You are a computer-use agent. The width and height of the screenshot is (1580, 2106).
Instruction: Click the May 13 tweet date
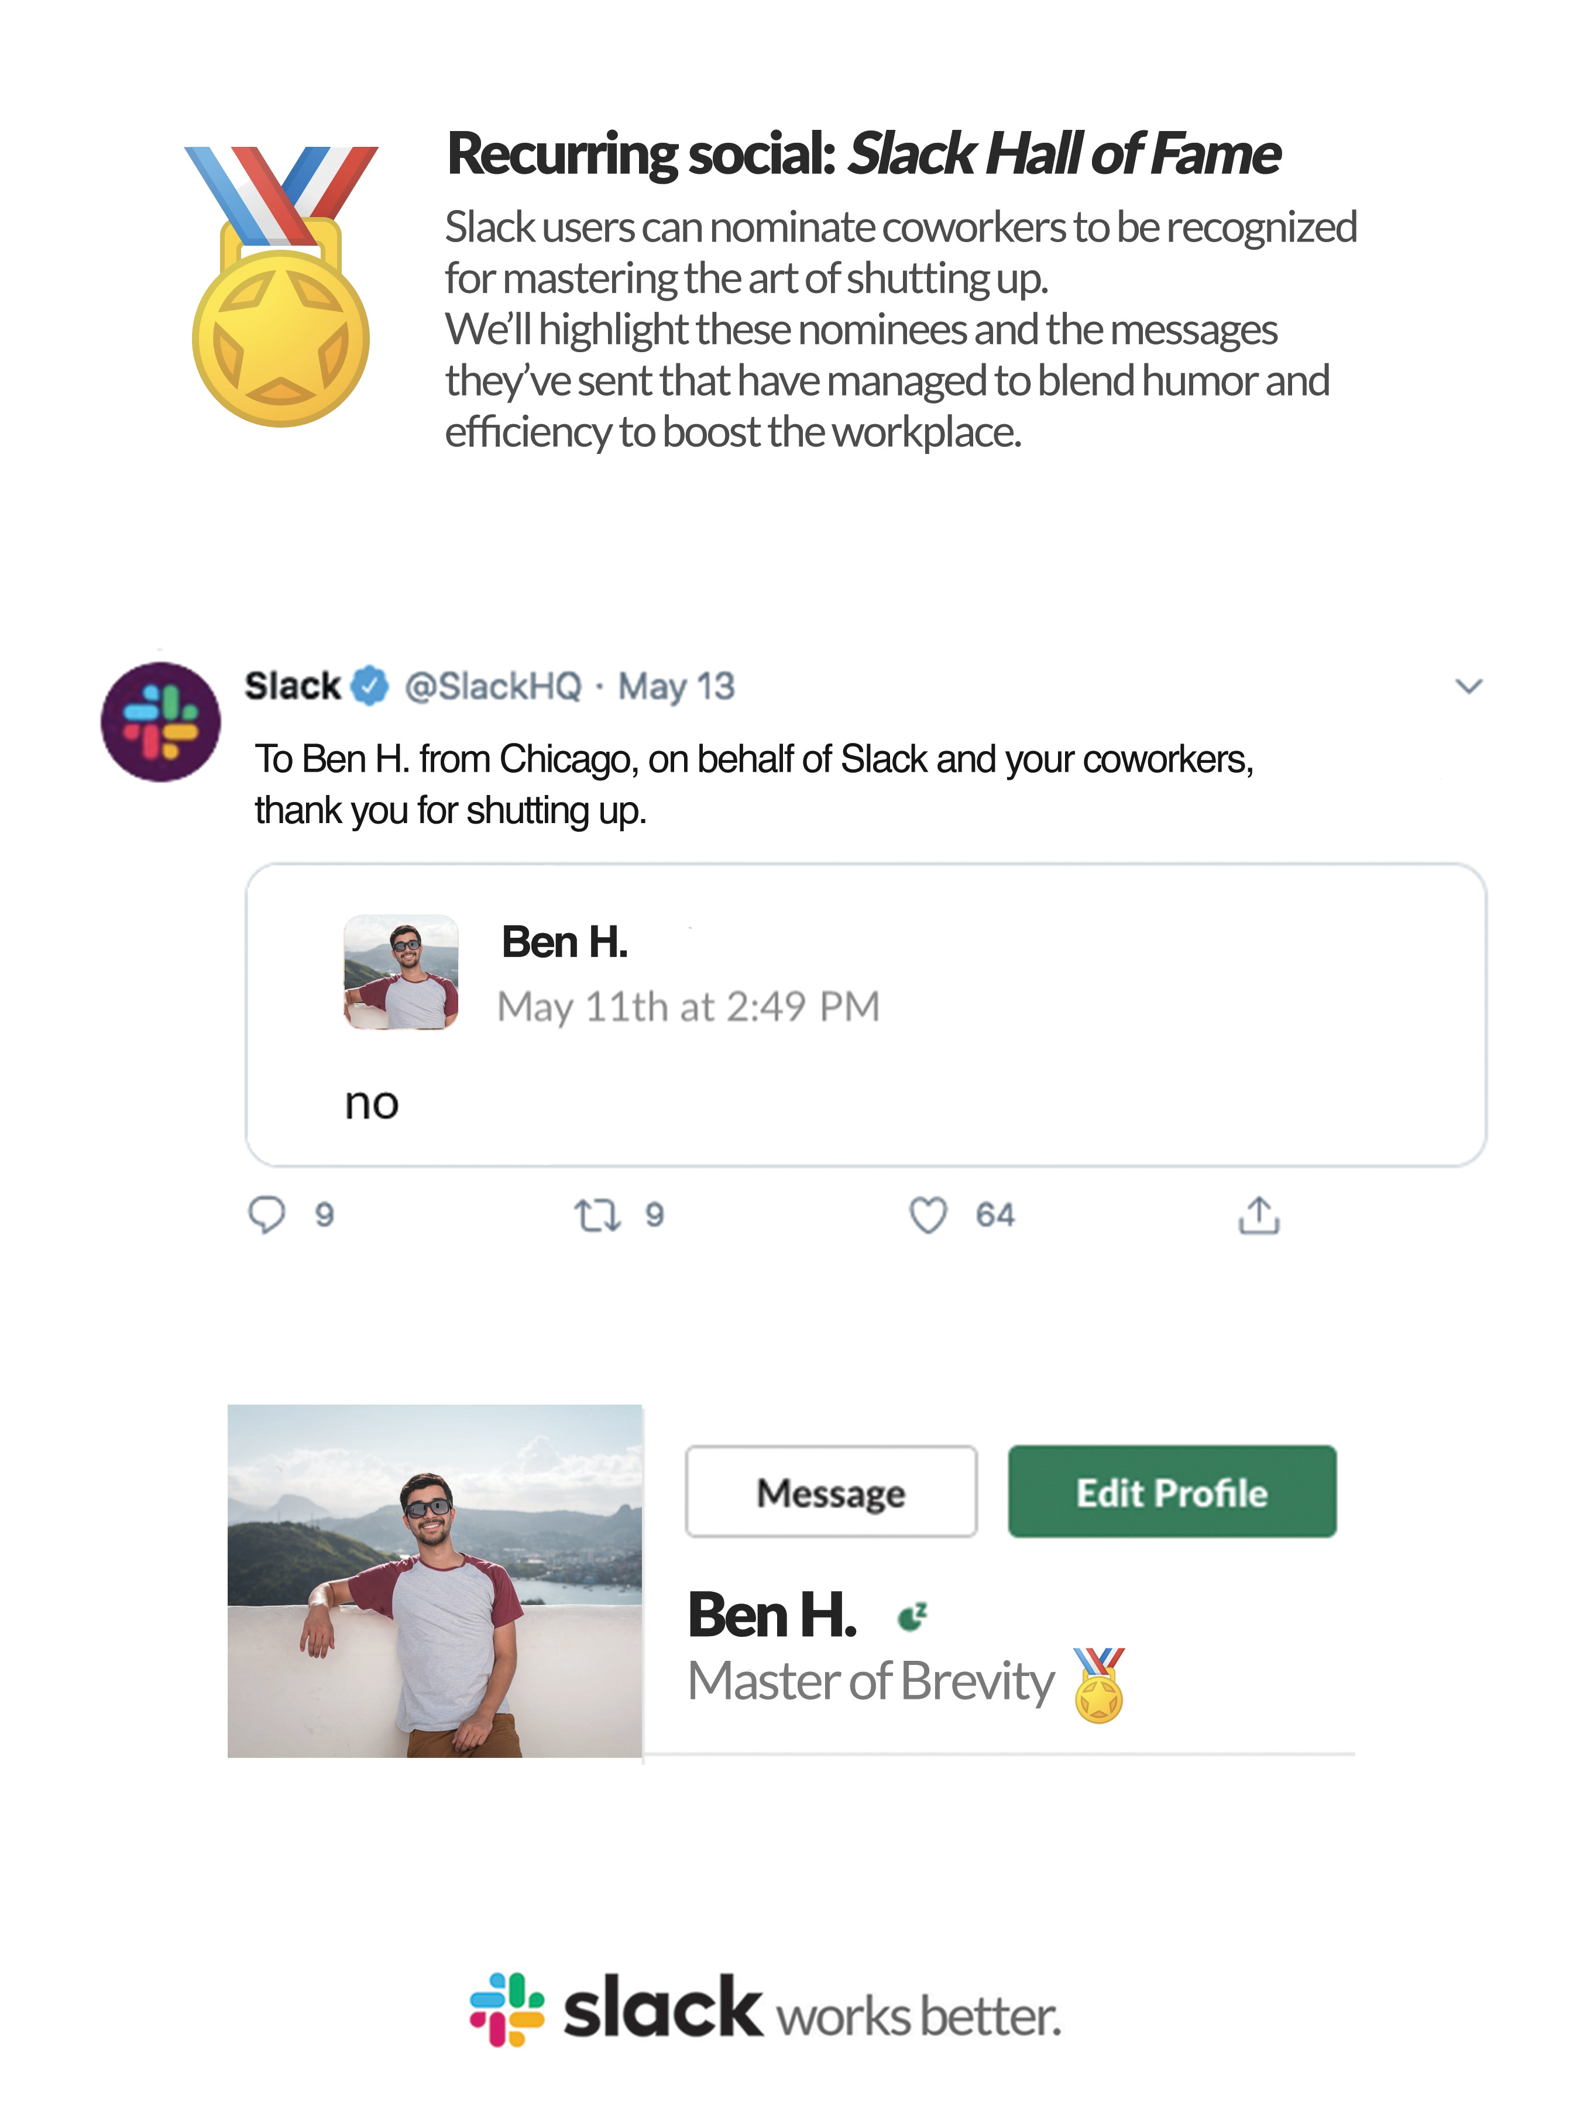(x=676, y=686)
